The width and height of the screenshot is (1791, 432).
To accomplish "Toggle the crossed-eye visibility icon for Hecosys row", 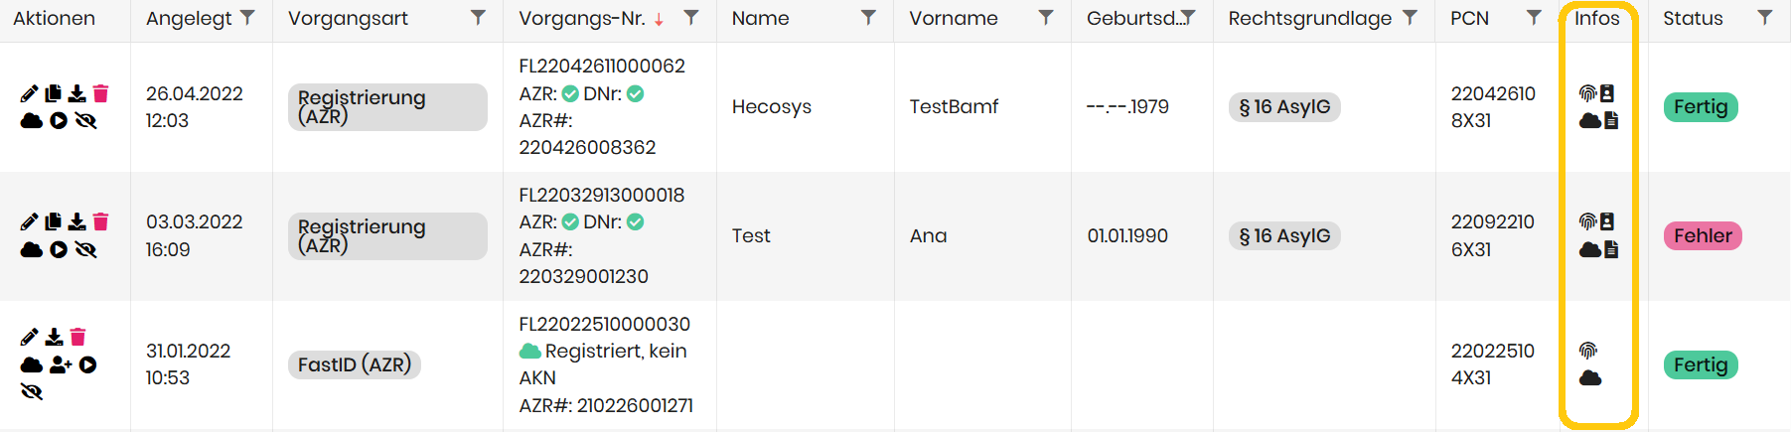I will click(x=86, y=121).
